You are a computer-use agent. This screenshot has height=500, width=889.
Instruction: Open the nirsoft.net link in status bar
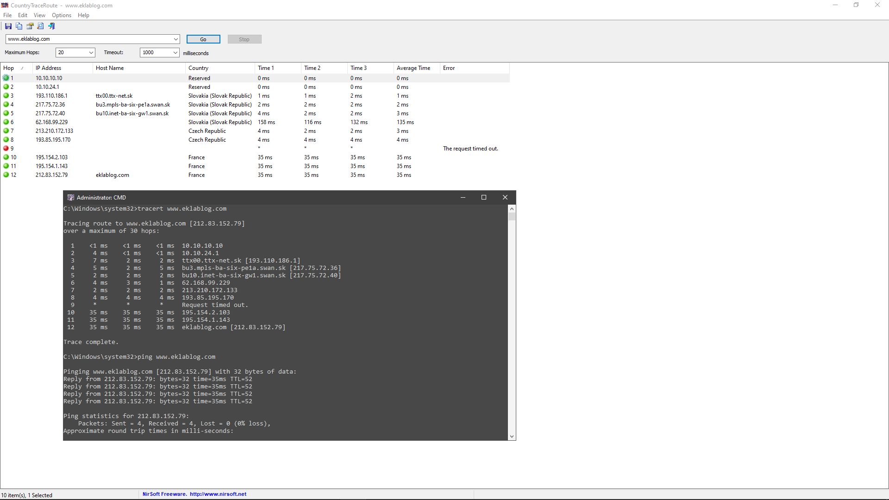pos(218,494)
